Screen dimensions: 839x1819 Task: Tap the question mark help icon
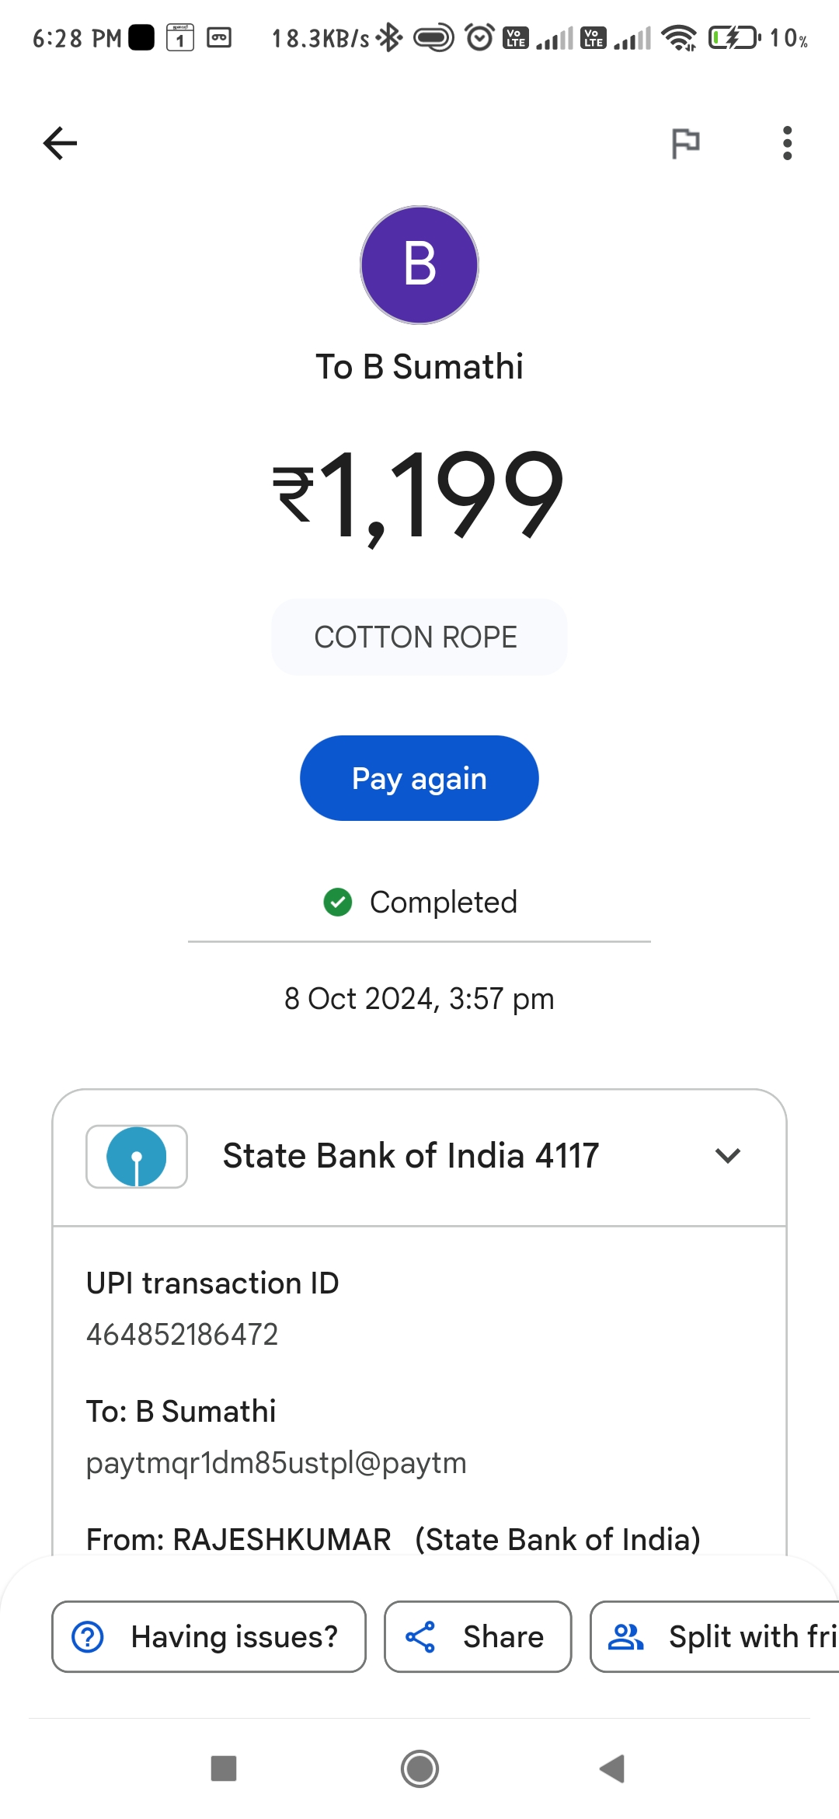pos(88,1636)
